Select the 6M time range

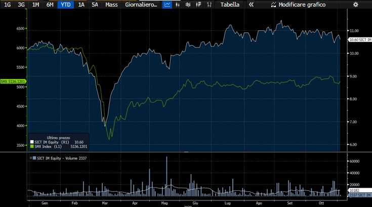50,5
